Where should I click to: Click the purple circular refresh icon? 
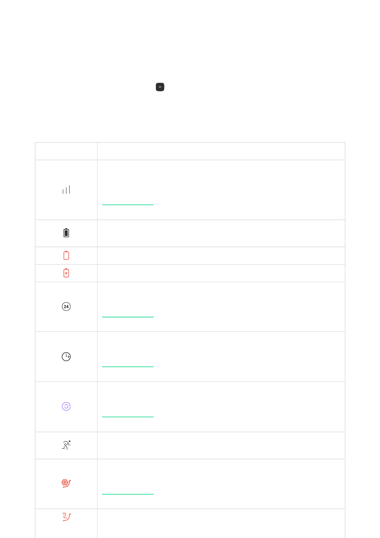(66, 406)
